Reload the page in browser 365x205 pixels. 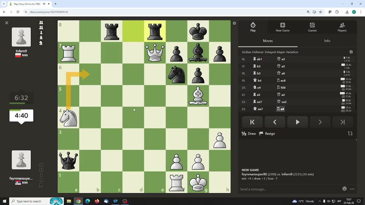tap(18, 12)
